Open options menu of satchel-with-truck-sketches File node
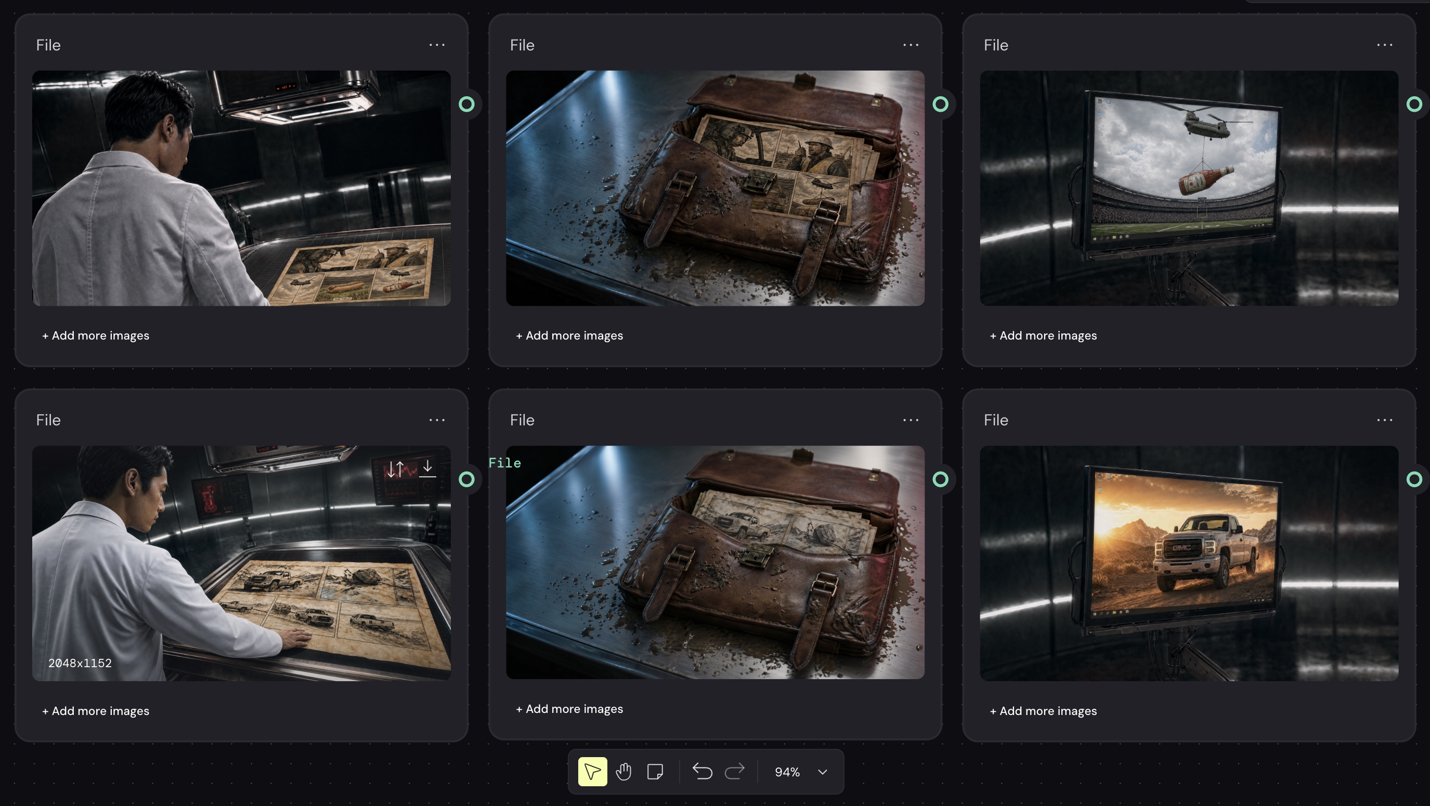Viewport: 1430px width, 806px height. coord(911,420)
